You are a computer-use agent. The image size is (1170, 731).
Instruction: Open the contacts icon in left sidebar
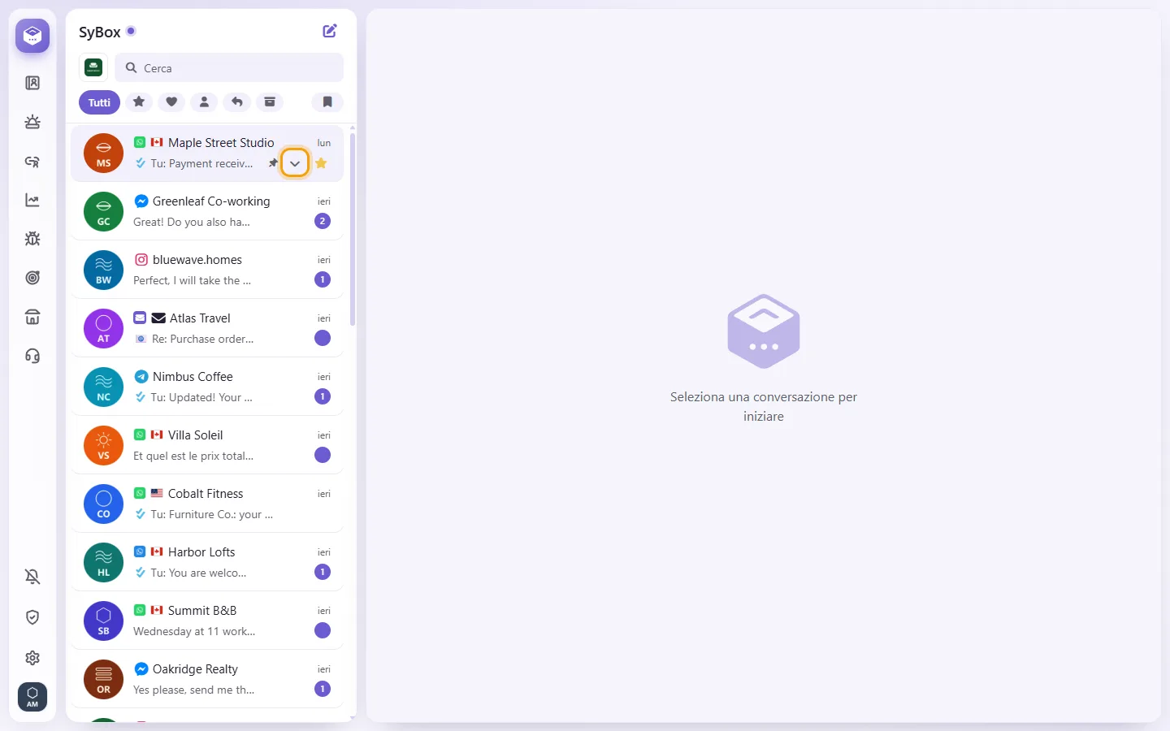point(32,83)
